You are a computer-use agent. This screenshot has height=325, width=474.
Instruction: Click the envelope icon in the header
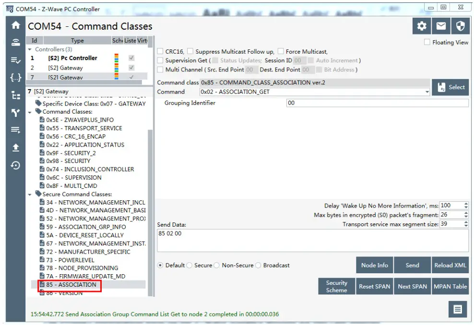tap(440, 26)
